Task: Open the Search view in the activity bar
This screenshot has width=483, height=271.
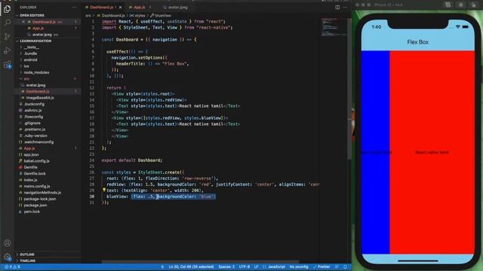Action: pyautogui.click(x=7, y=23)
